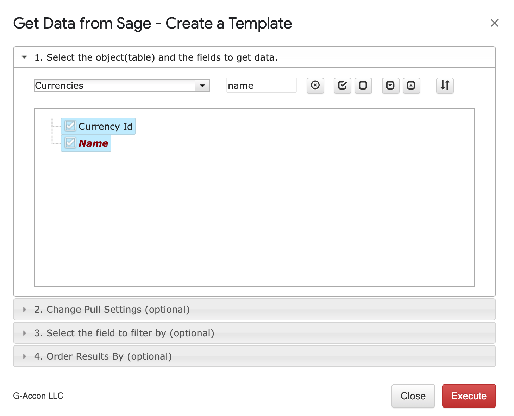Click the Close button

tap(413, 396)
